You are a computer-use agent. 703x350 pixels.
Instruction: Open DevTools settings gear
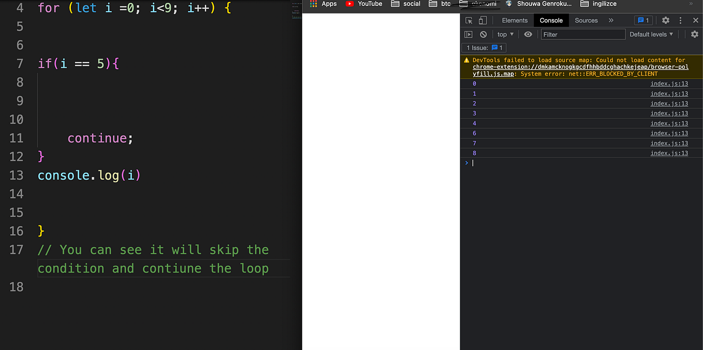666,20
